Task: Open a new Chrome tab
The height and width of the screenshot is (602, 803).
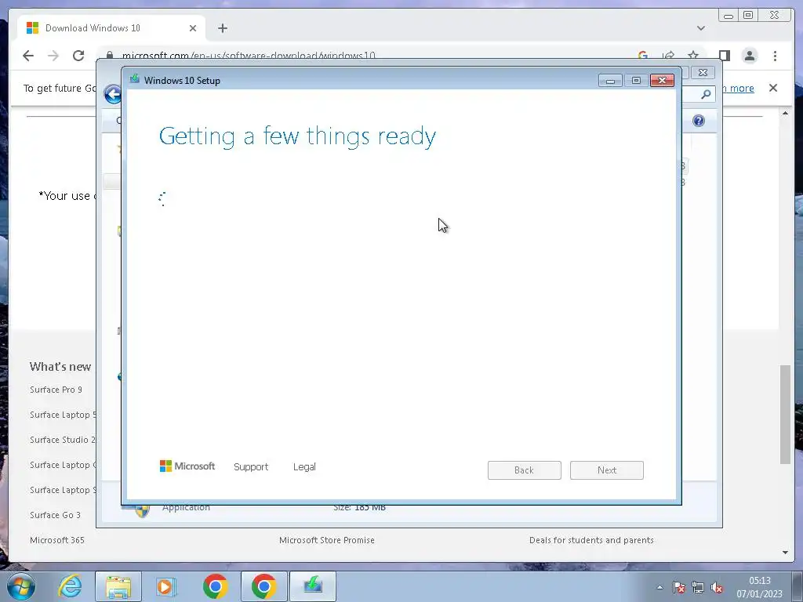Action: 222,28
